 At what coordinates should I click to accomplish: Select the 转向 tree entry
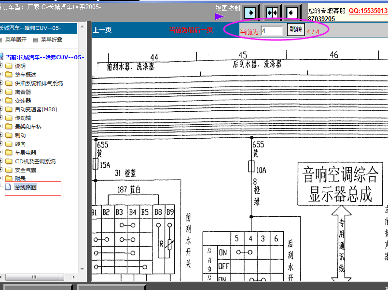point(20,144)
